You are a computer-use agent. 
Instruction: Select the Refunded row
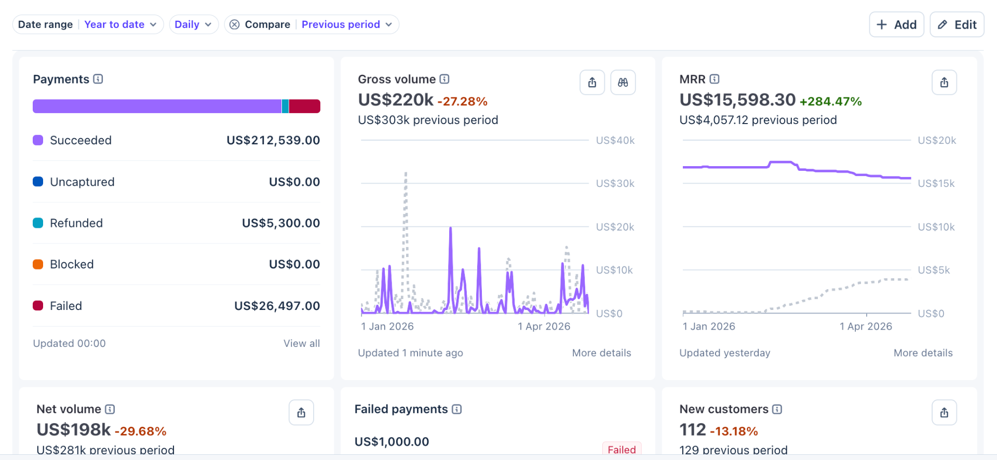point(177,223)
